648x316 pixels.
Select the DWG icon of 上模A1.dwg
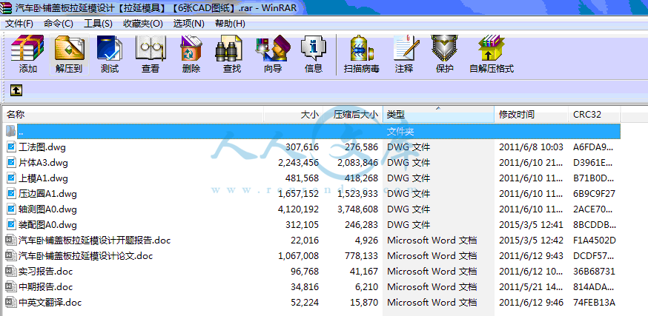11,178
